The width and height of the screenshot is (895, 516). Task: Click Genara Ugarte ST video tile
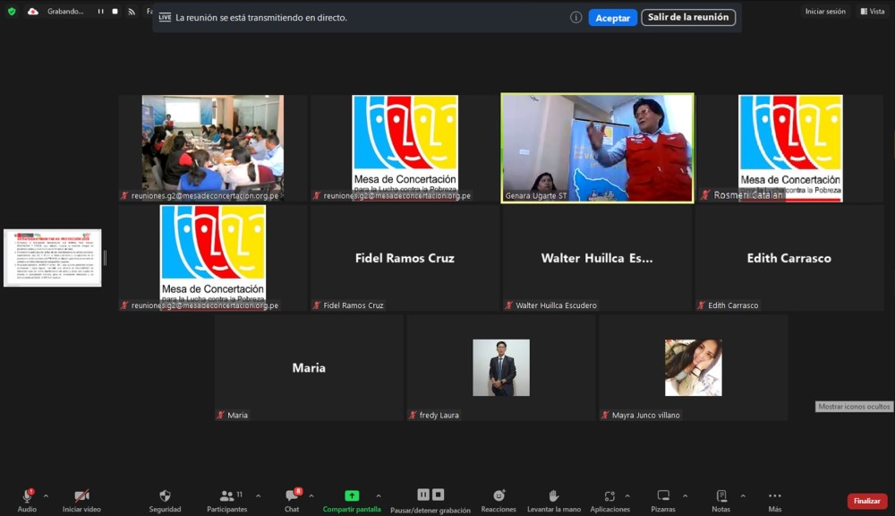pos(597,148)
